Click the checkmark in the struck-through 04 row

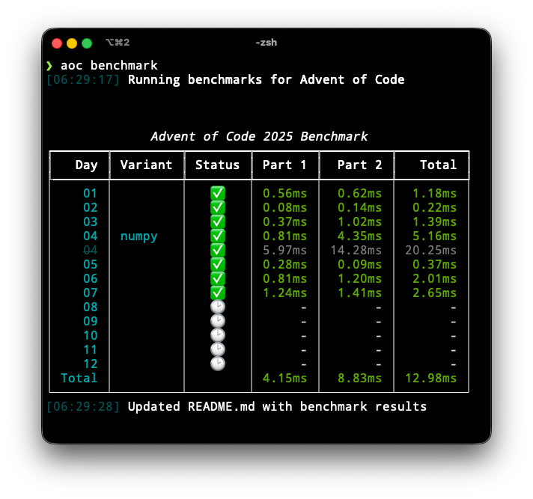pyautogui.click(x=218, y=250)
